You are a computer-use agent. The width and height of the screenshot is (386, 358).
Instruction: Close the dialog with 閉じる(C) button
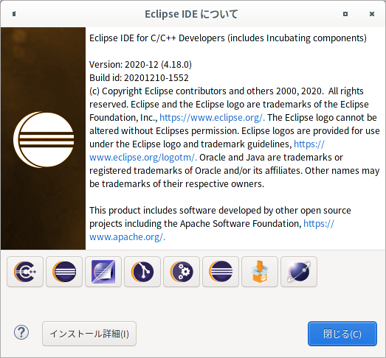[342, 334]
